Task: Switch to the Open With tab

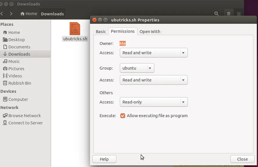Action: 150,32
